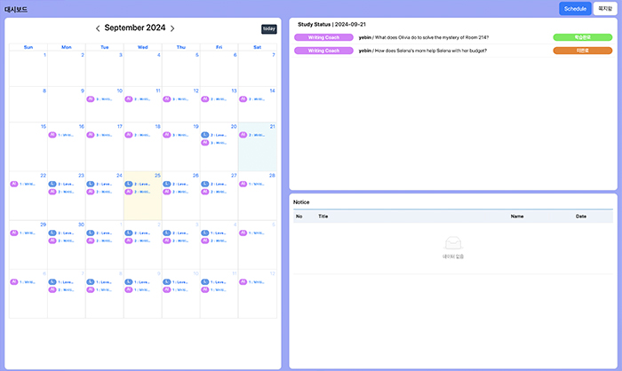
Task: Select the September 21 calendar cell
Action: (x=257, y=153)
